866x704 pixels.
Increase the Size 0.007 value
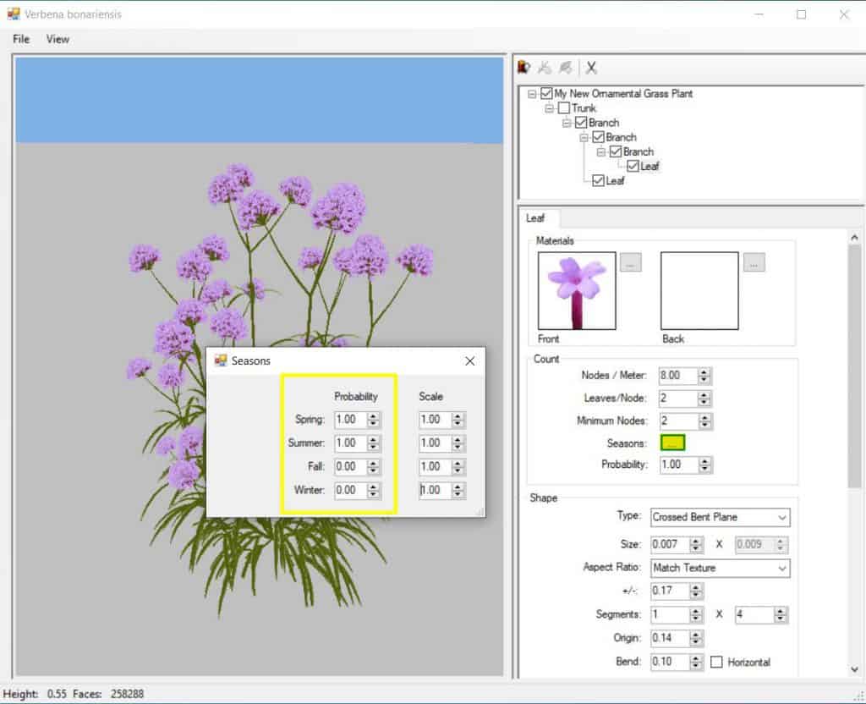tap(696, 541)
